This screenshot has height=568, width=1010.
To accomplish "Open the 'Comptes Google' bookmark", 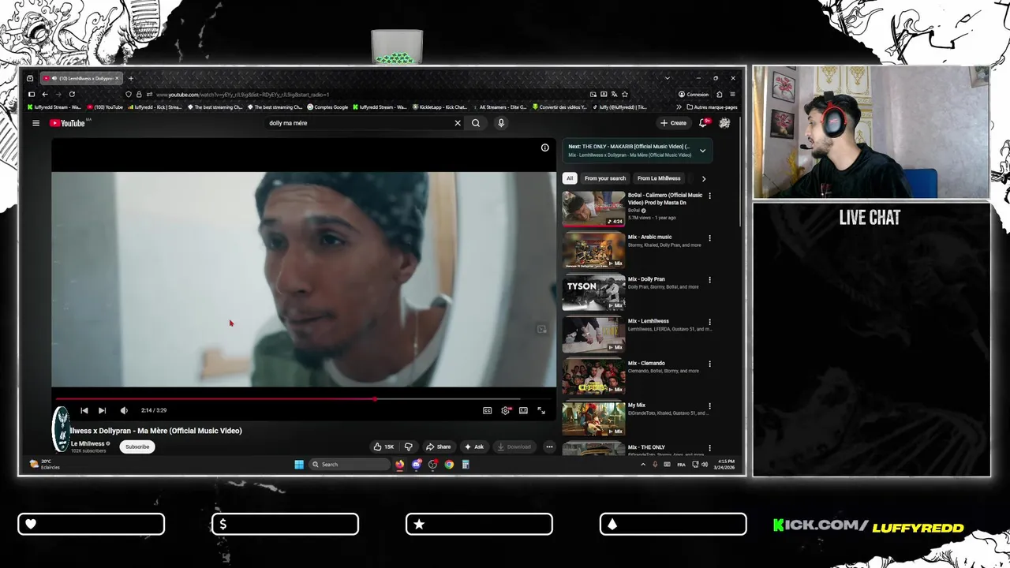I will (x=327, y=107).
